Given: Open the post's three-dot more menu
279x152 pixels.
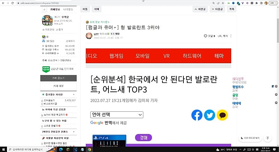Looking at the screenshot, I should [x=231, y=36].
